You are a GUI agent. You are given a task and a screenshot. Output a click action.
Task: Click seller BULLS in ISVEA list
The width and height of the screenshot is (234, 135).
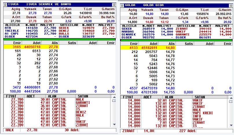coord(64,34)
